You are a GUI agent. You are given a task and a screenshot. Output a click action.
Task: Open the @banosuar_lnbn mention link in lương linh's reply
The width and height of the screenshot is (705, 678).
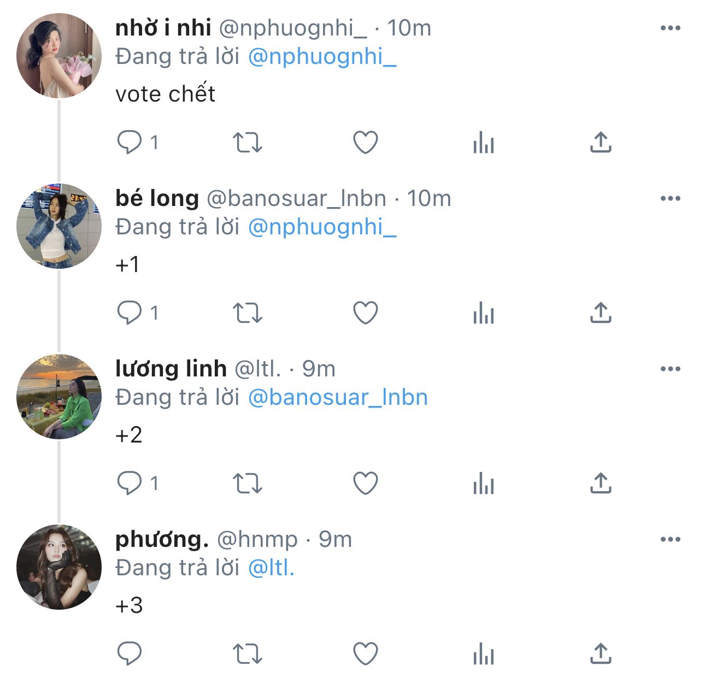[x=338, y=397]
